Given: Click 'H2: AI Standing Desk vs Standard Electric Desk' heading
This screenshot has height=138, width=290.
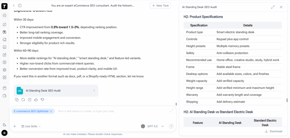Looking at the screenshot, I should coord(218,112).
